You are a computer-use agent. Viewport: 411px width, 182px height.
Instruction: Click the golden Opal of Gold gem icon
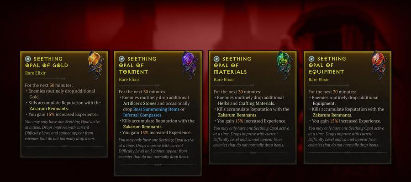click(x=95, y=64)
